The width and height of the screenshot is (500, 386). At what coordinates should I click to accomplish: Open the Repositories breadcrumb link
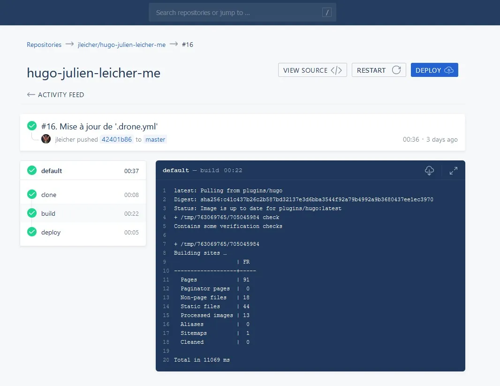[44, 45]
